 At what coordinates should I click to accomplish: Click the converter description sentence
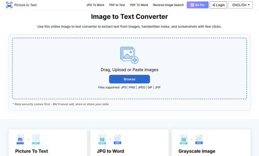coord(129,26)
